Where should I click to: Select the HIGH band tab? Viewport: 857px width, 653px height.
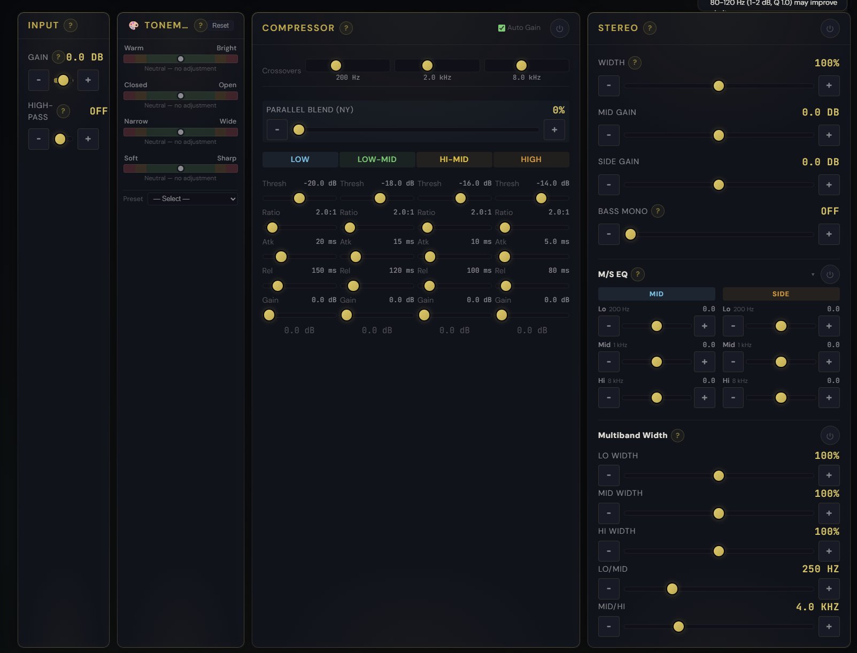[531, 159]
